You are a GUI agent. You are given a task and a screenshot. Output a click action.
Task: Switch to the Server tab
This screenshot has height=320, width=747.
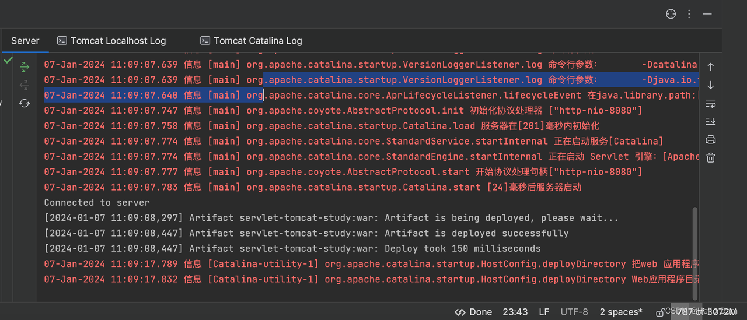(25, 41)
